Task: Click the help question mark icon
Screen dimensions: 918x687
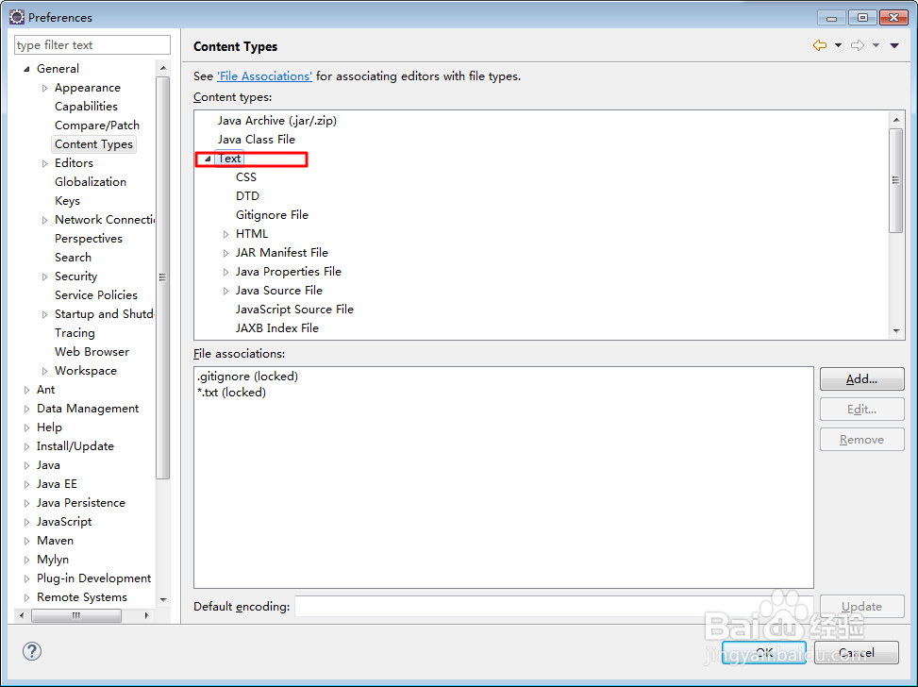Action: [32, 651]
